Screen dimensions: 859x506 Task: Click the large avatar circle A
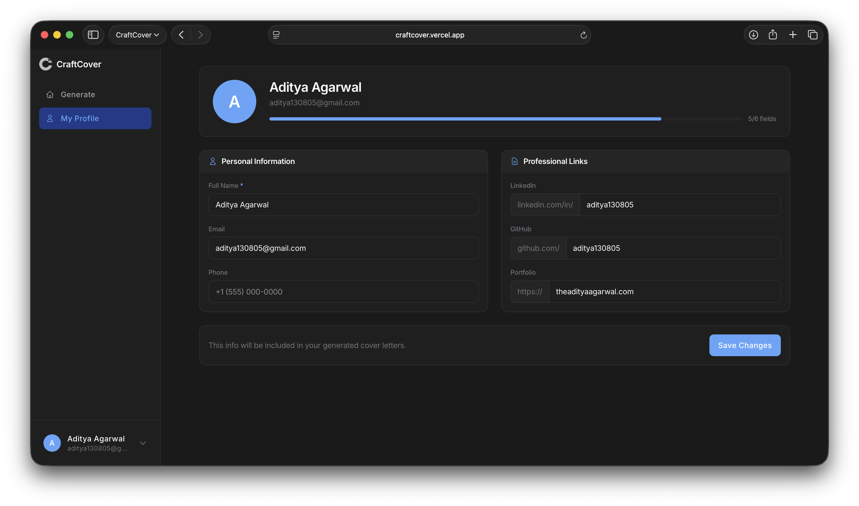(x=234, y=102)
